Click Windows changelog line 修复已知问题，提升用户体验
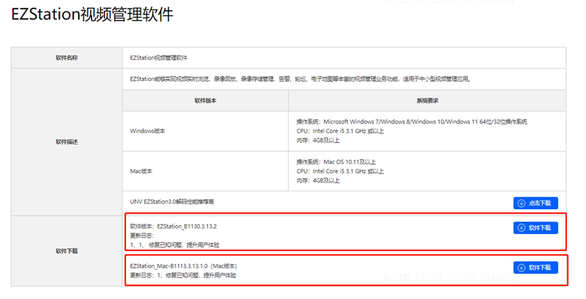 [x=175, y=245]
